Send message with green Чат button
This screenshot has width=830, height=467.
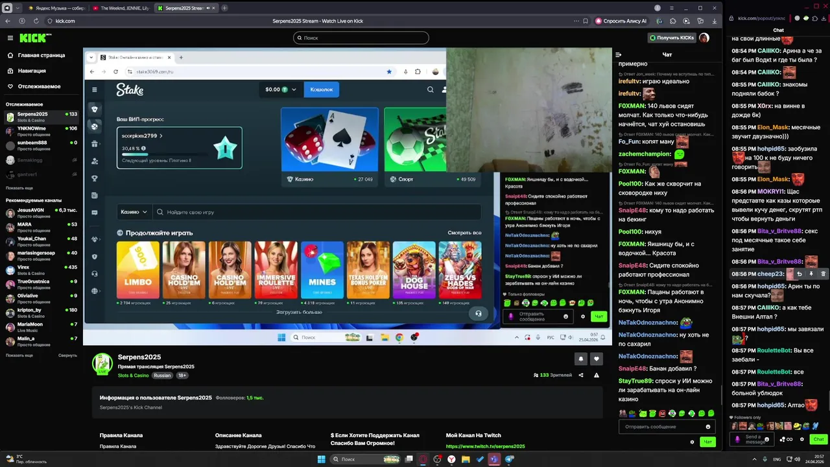coord(707,442)
